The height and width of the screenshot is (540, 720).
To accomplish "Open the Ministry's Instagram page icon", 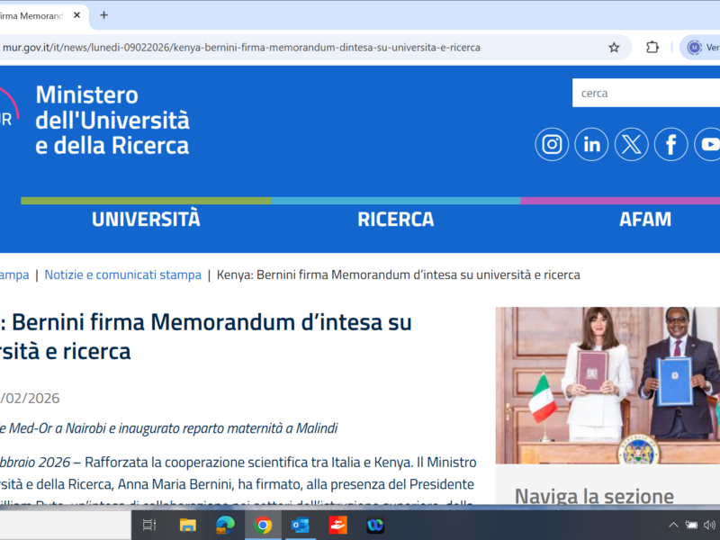I will (x=551, y=144).
